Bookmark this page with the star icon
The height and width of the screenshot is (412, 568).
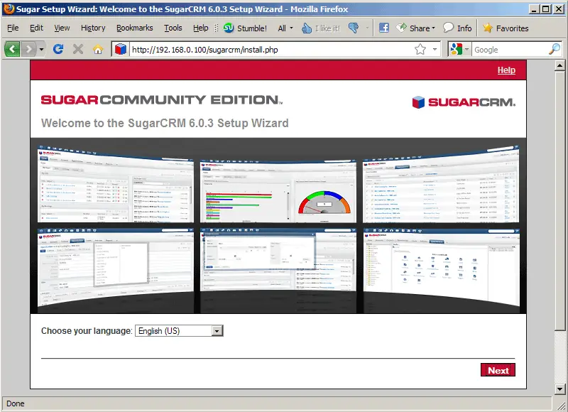(x=420, y=49)
